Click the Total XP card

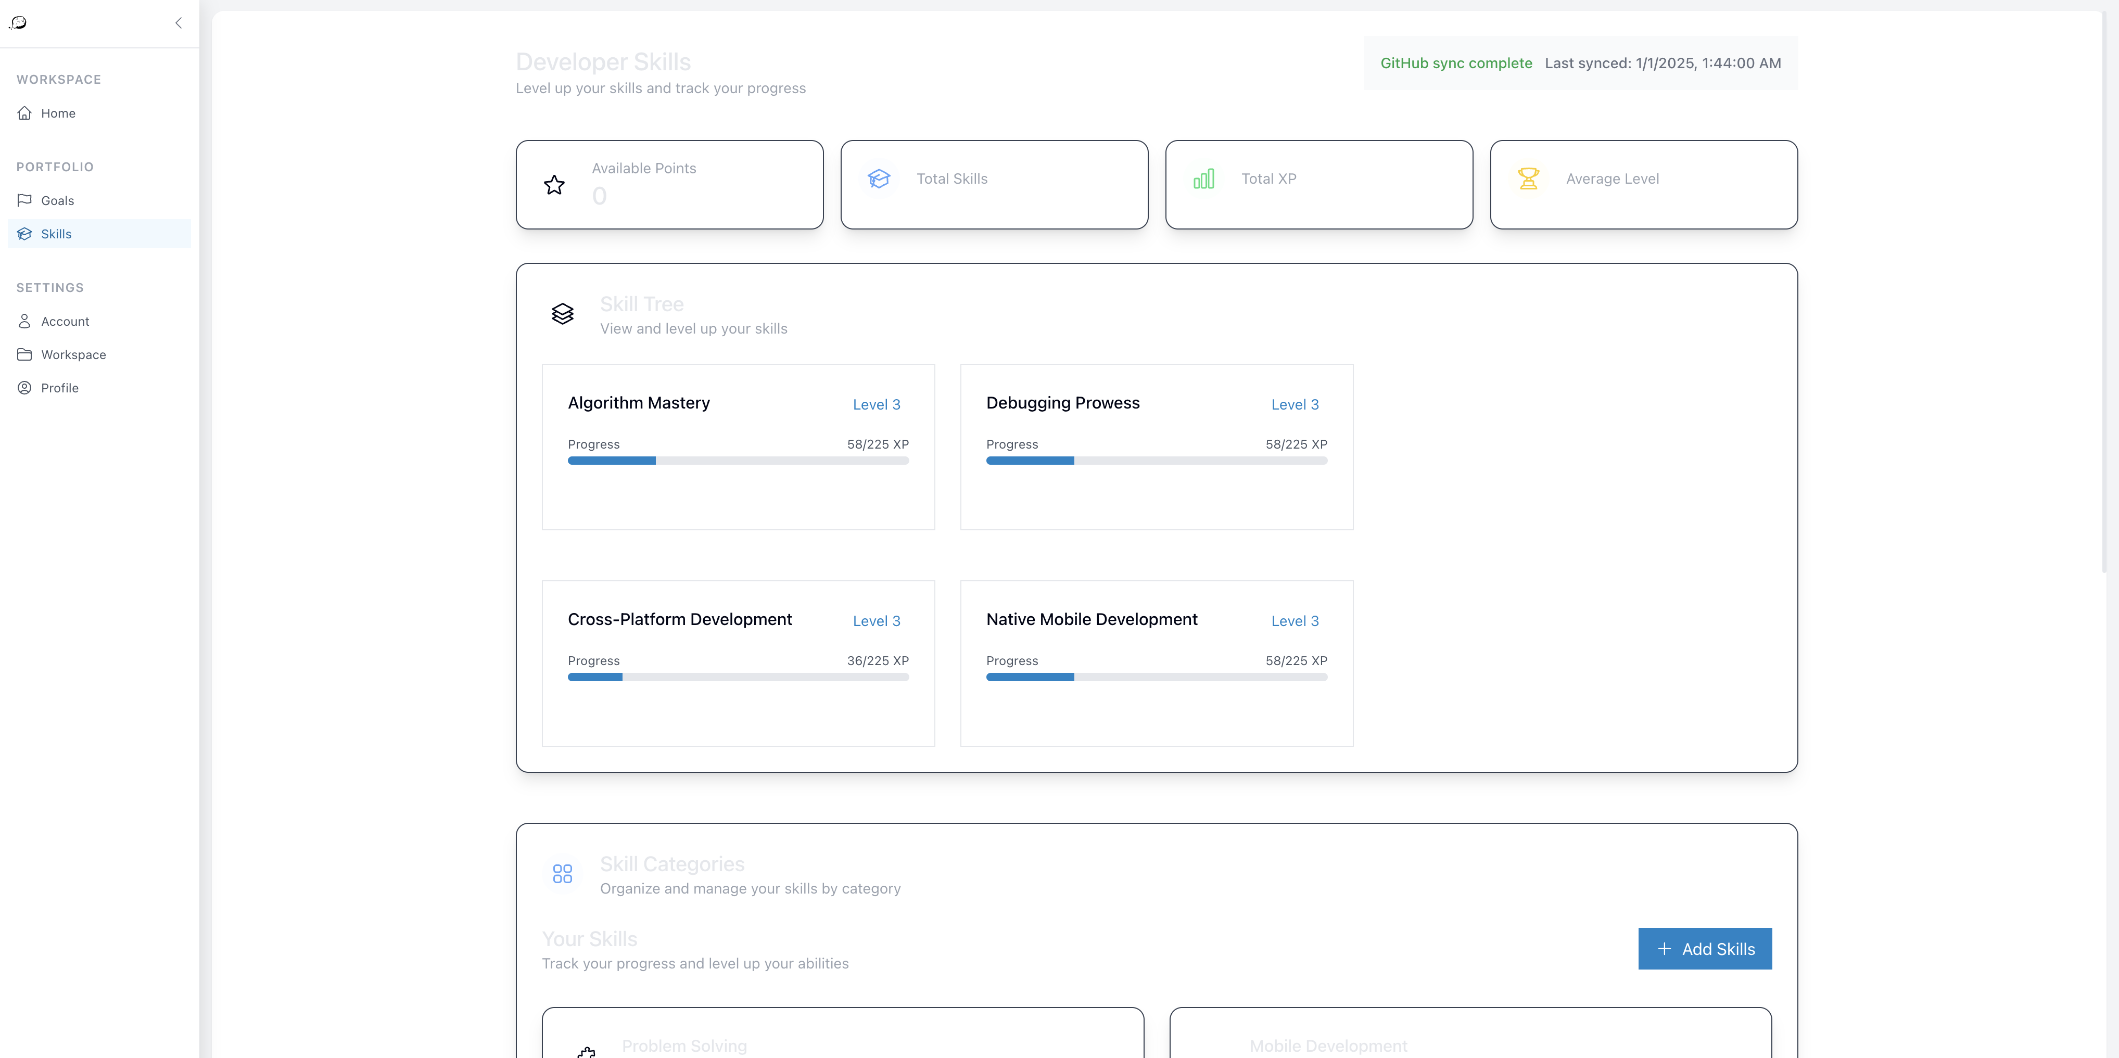click(x=1318, y=184)
